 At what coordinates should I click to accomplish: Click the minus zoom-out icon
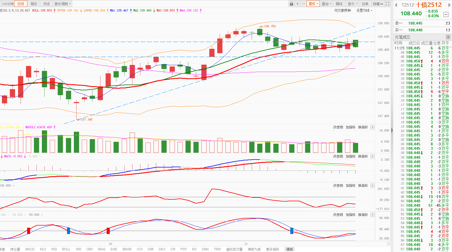click(x=303, y=4)
